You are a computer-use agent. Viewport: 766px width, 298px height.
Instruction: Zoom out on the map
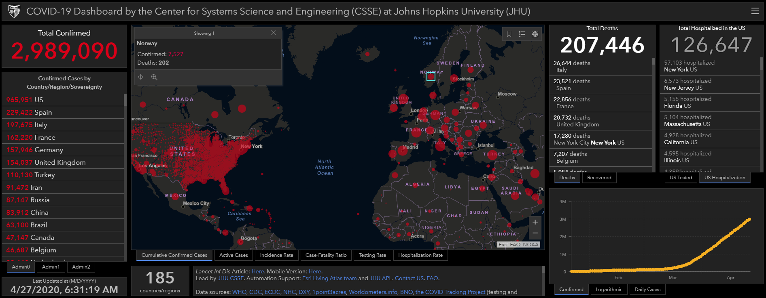pos(535,233)
